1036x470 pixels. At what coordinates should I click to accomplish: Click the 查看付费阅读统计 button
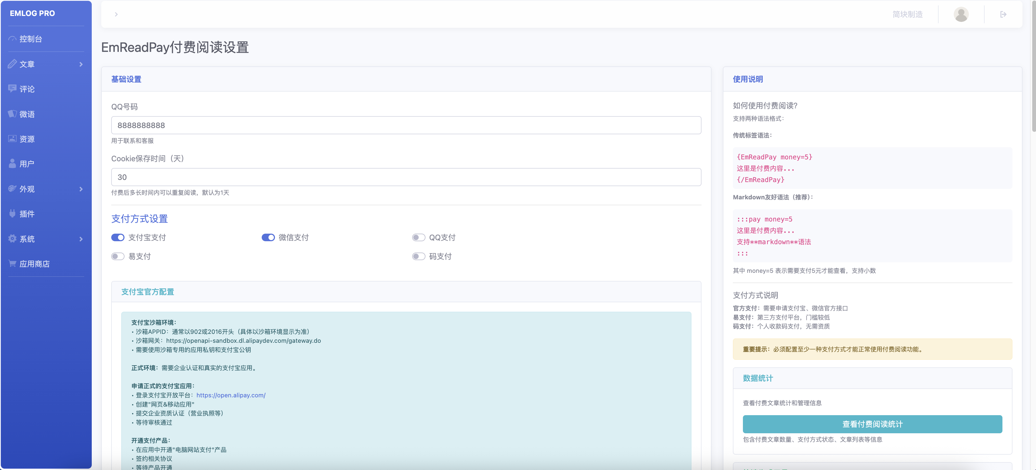872,424
